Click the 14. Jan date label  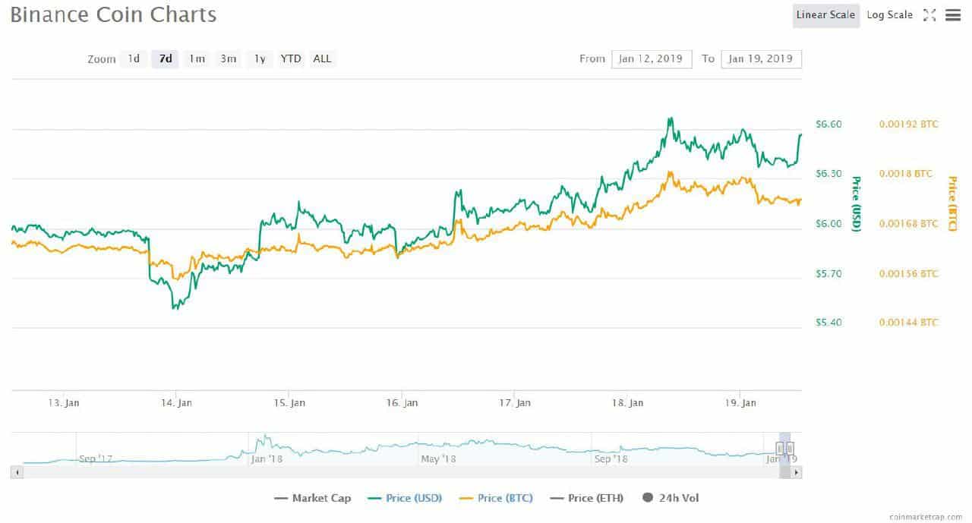176,403
